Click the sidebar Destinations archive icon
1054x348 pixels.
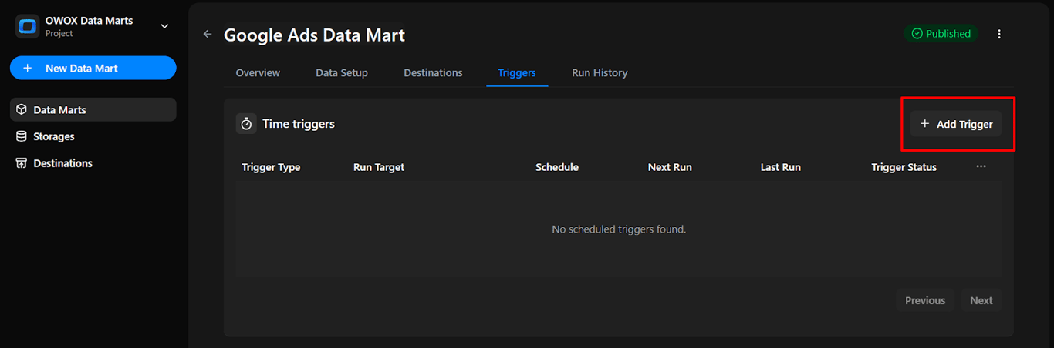[x=22, y=163]
